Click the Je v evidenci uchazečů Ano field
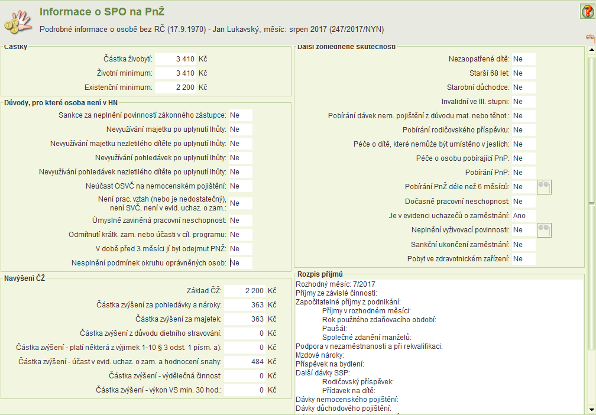Viewport: 596px width, 415px height. [x=523, y=216]
